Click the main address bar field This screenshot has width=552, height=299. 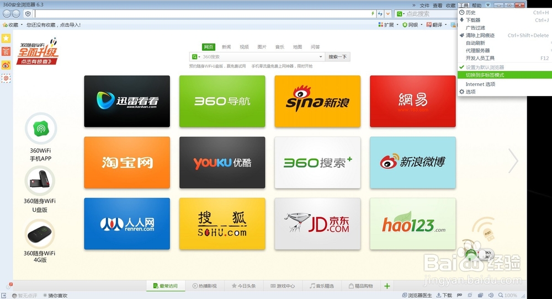click(x=202, y=14)
